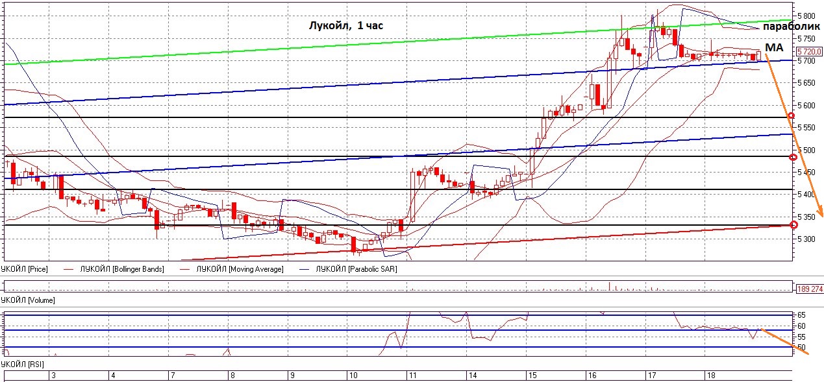Click the RSI axis value 55
This screenshot has height=382, width=824.
(802, 337)
